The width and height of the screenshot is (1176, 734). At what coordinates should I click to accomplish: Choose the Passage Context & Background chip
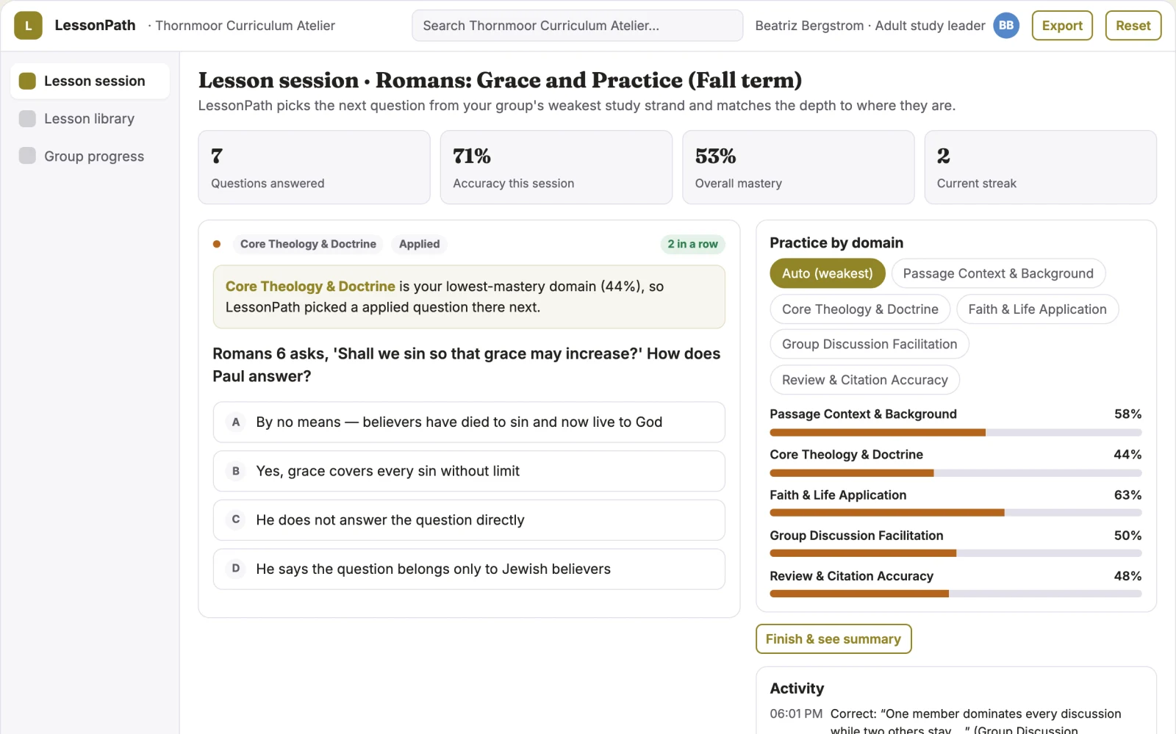point(998,273)
